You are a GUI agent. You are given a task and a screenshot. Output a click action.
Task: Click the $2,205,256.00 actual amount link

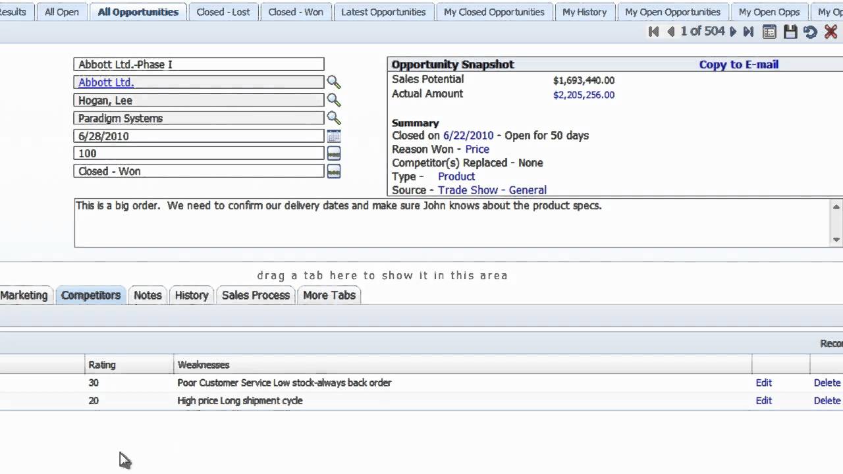pos(584,95)
